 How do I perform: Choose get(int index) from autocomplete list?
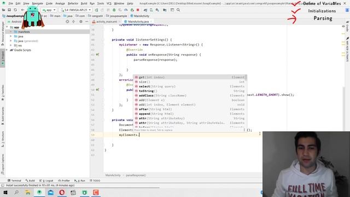(x=190, y=77)
